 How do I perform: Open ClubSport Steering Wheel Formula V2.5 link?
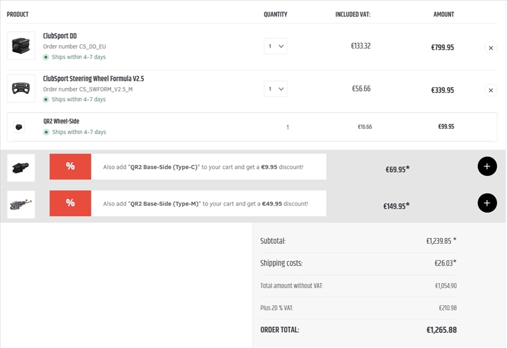93,79
